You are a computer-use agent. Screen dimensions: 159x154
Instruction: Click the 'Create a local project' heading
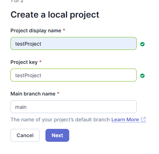pos(55,15)
